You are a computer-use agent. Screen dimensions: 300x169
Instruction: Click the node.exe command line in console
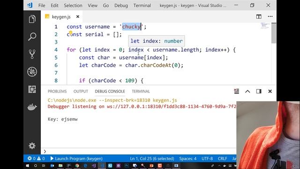(x=112, y=100)
